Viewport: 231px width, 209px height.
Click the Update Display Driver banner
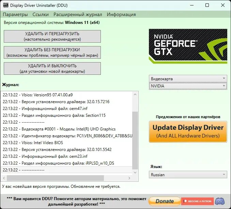pyautogui.click(x=188, y=131)
